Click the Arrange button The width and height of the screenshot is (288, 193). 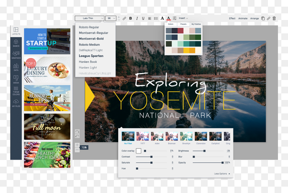[255, 18]
